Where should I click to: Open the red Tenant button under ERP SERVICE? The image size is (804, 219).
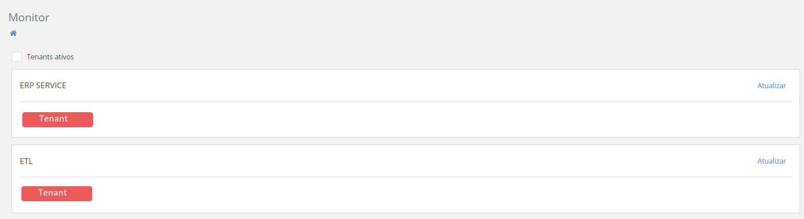coord(57,119)
